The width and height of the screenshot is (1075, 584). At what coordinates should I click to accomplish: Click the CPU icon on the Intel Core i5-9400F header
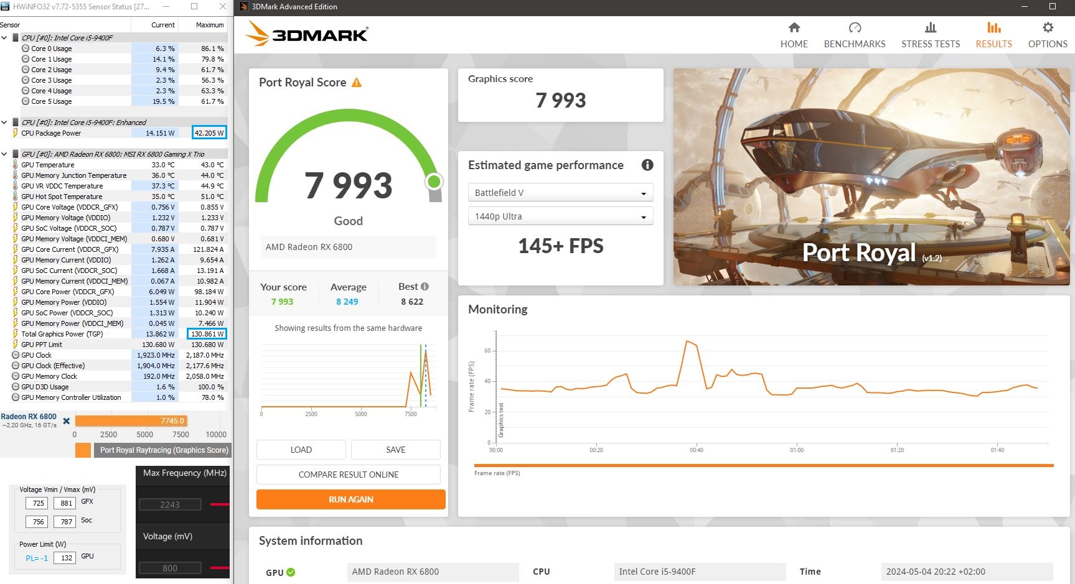pyautogui.click(x=16, y=38)
